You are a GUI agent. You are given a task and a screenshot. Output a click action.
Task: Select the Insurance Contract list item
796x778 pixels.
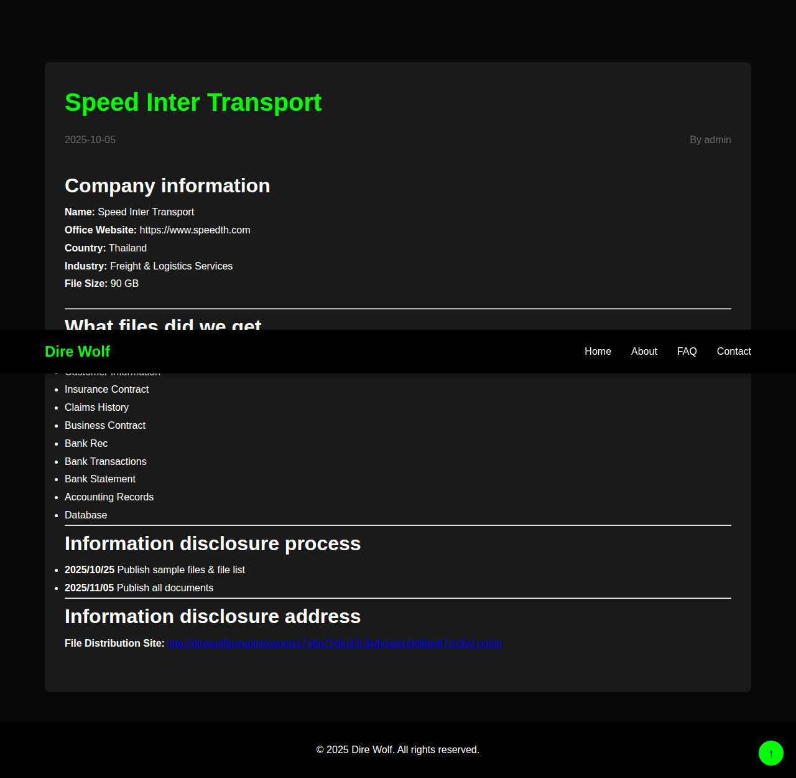(106, 390)
